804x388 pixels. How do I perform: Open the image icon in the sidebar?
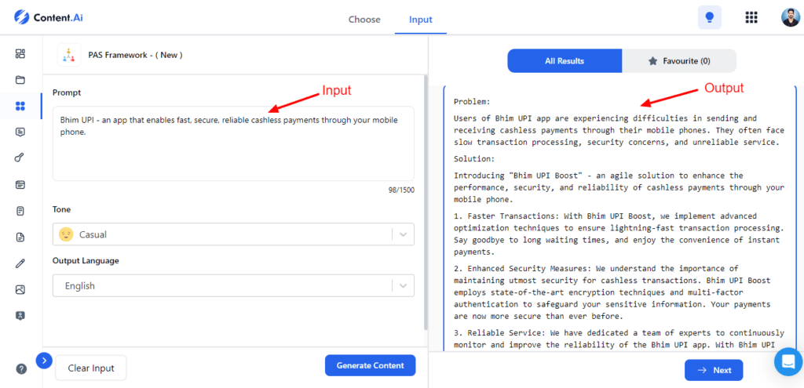[x=20, y=289]
